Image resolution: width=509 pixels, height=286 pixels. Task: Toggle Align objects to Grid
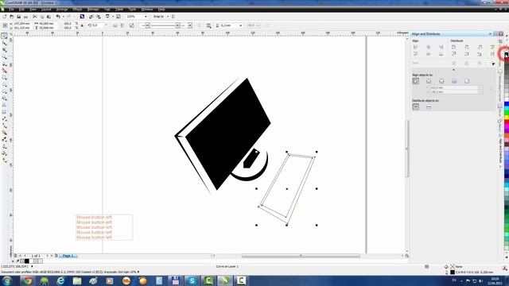[x=454, y=81]
